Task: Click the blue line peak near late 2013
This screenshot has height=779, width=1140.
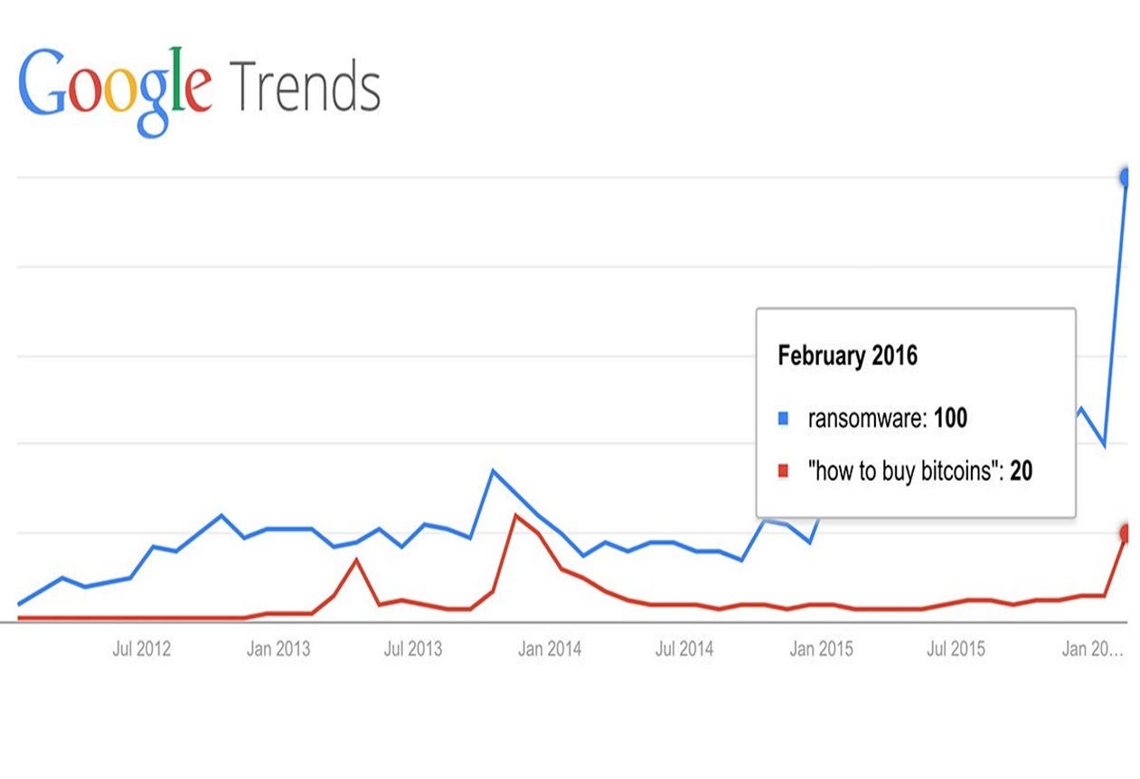Action: 493,471
